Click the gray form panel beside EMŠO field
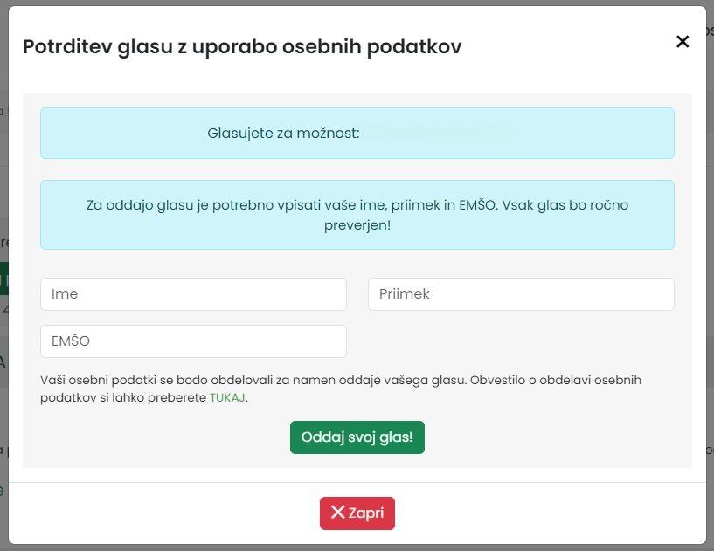This screenshot has width=714, height=551. click(516, 341)
